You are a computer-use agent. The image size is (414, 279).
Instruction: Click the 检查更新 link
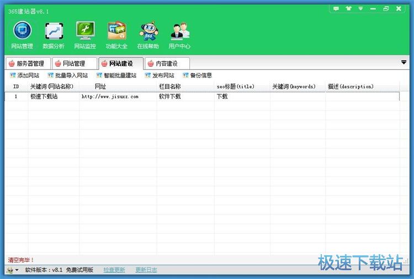click(x=114, y=270)
